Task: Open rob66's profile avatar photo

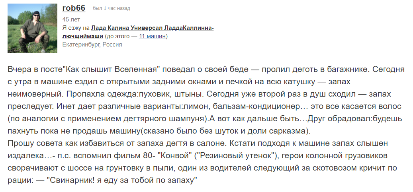Action: (32, 28)
